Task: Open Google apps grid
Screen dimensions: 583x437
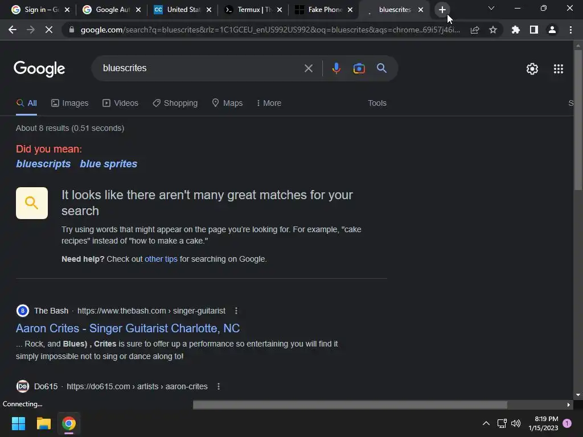Action: (x=559, y=69)
